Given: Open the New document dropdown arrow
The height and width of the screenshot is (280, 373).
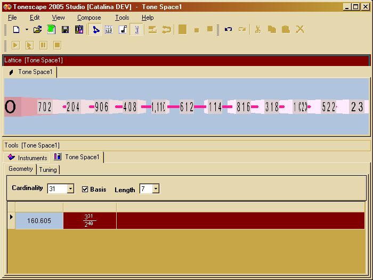Looking at the screenshot, I should [27, 29].
